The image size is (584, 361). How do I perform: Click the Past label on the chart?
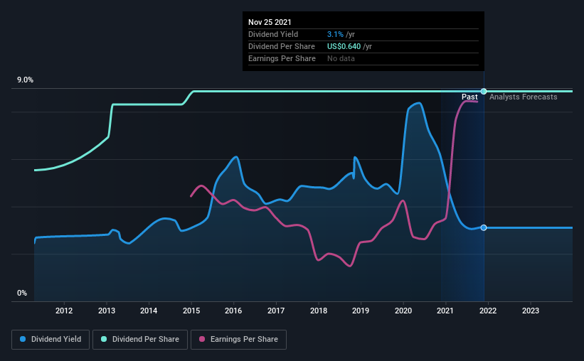tap(469, 97)
